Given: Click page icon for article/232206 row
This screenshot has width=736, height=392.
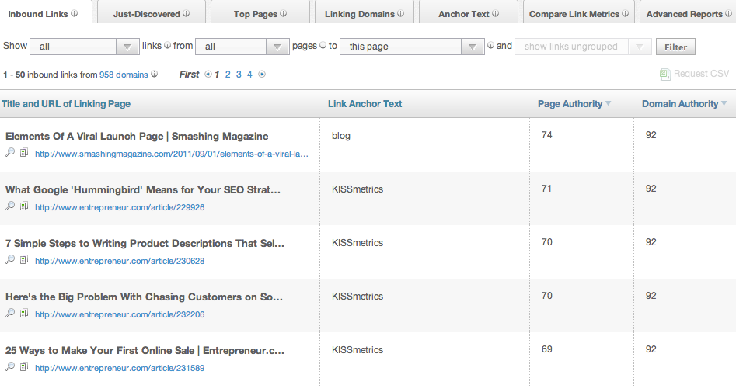Looking at the screenshot, I should pyautogui.click(x=24, y=313).
